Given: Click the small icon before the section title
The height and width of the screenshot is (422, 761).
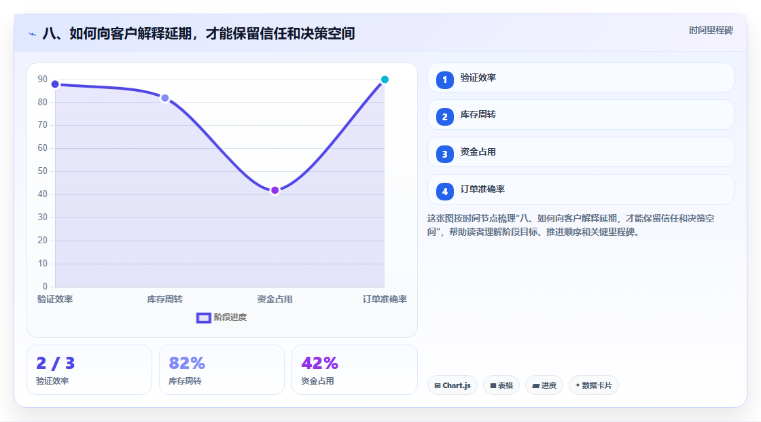Looking at the screenshot, I should (33, 34).
